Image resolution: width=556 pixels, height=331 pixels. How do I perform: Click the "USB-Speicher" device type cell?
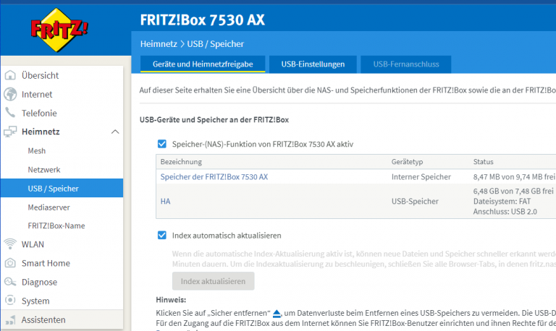point(415,201)
